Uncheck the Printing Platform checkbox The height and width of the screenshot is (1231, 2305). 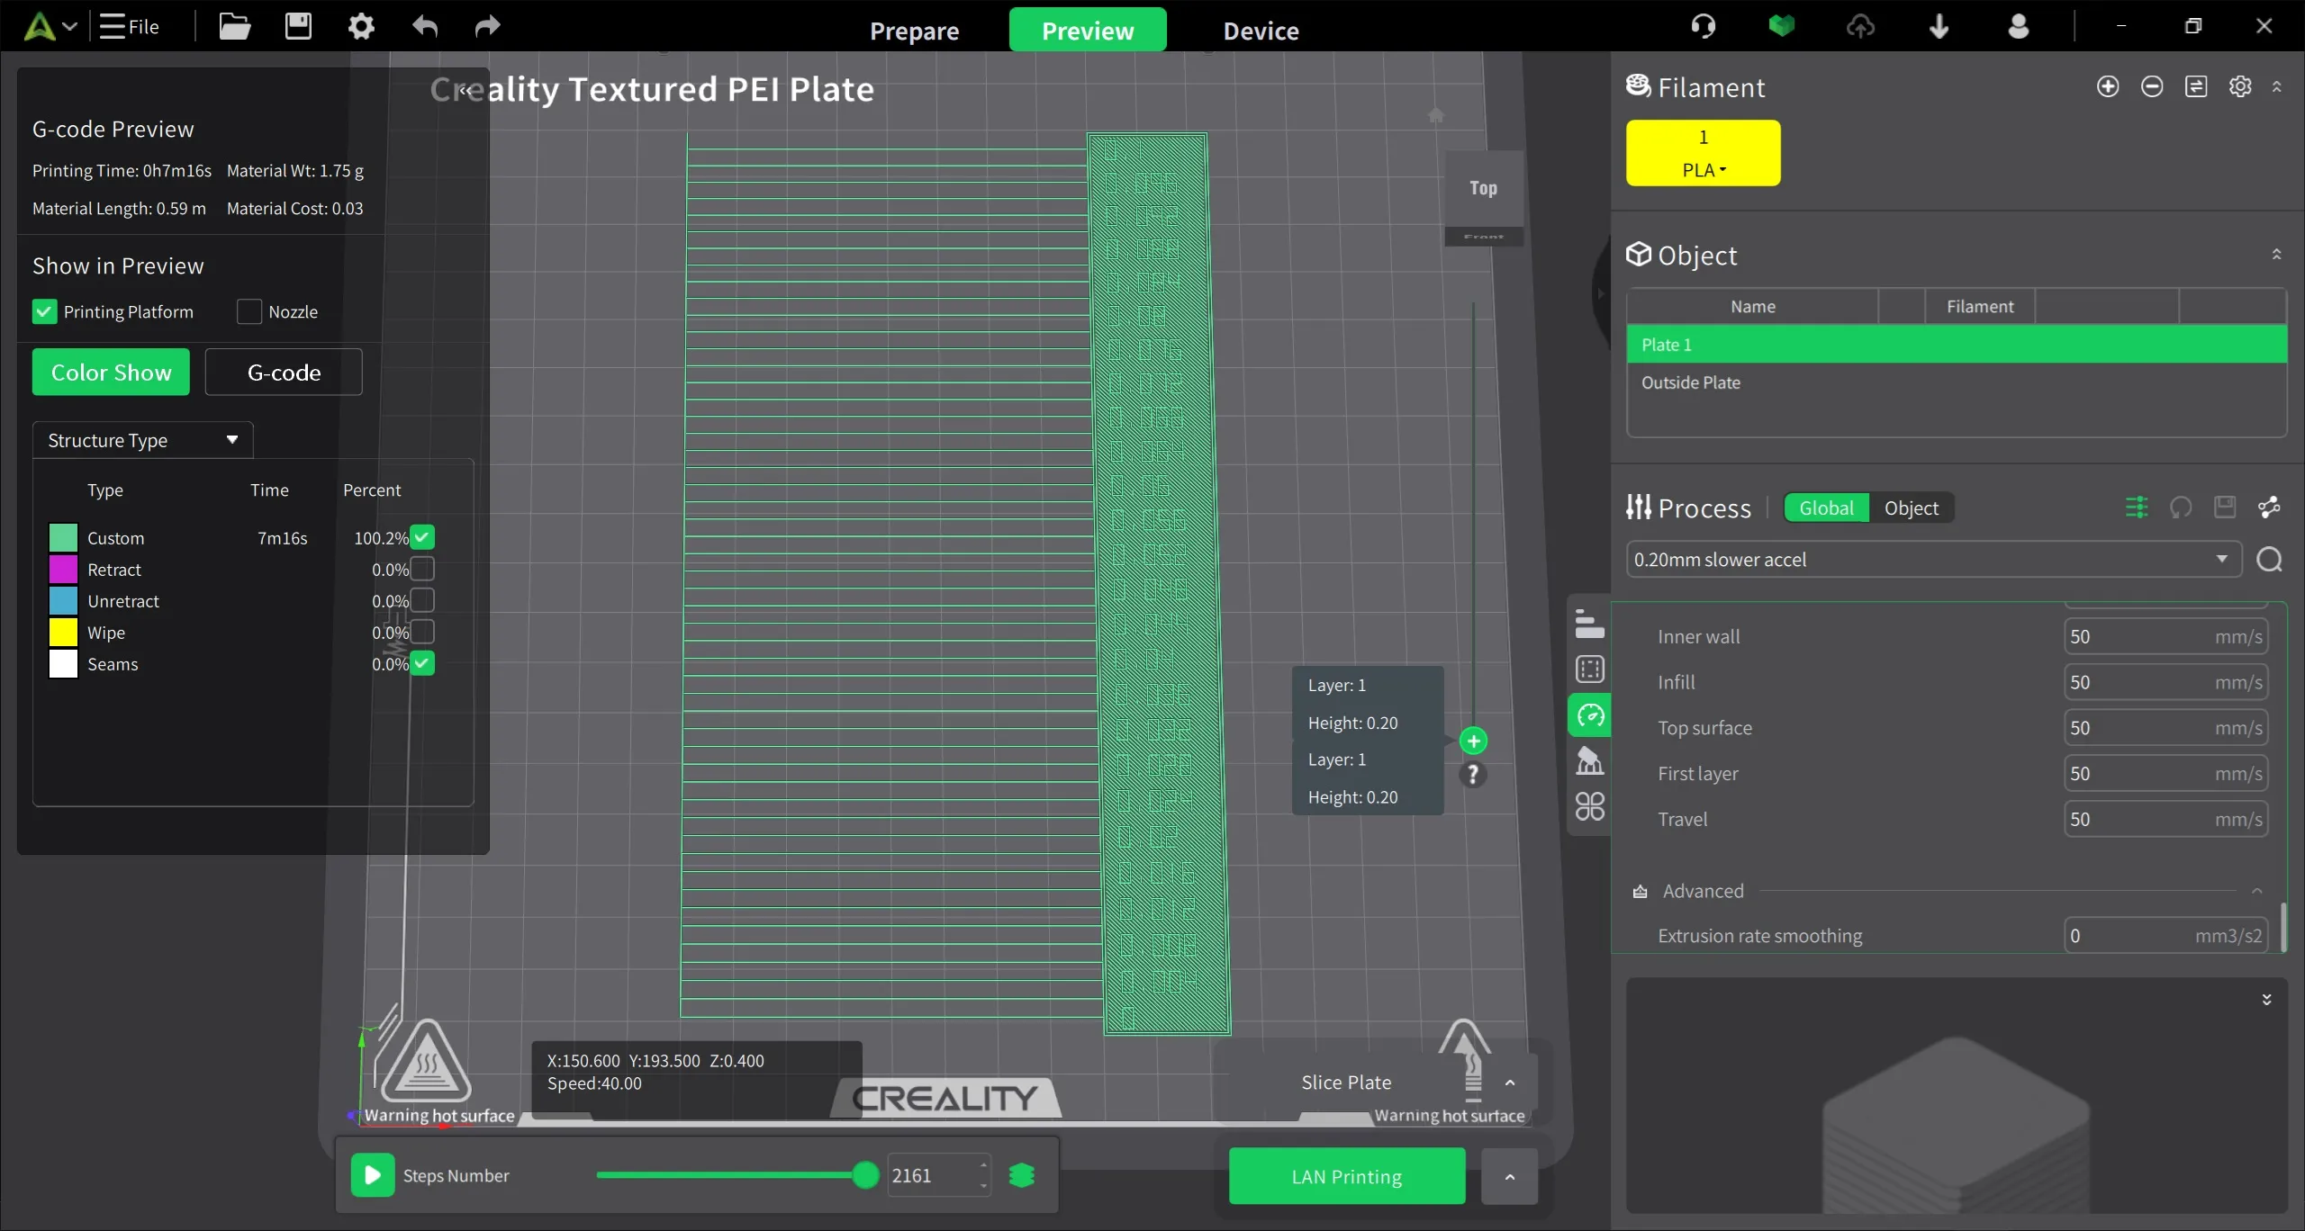click(x=44, y=311)
